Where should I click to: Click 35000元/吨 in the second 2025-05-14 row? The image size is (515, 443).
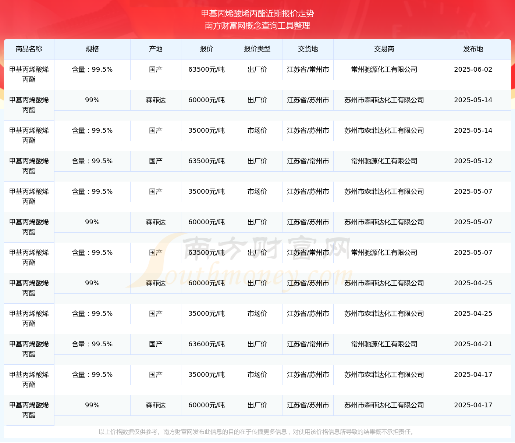pyautogui.click(x=206, y=131)
